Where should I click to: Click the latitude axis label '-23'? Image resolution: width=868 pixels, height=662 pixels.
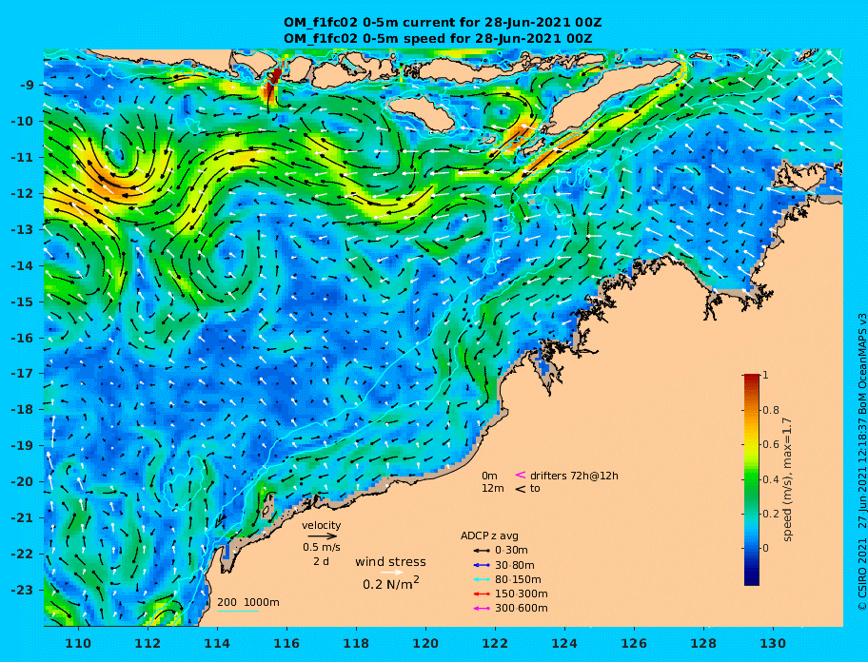[25, 590]
